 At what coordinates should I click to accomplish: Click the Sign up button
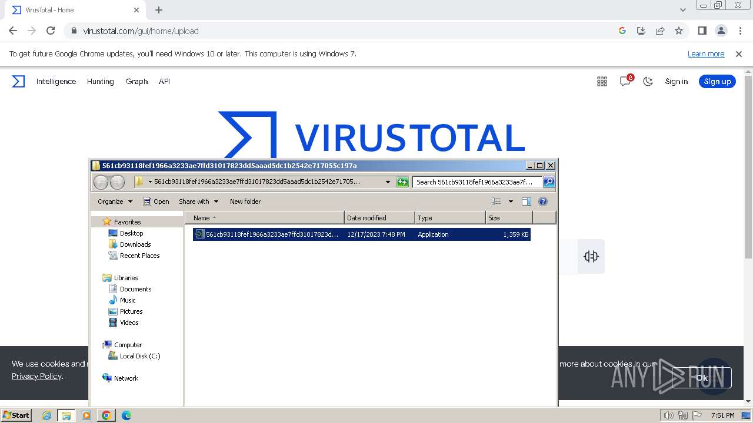click(x=717, y=82)
